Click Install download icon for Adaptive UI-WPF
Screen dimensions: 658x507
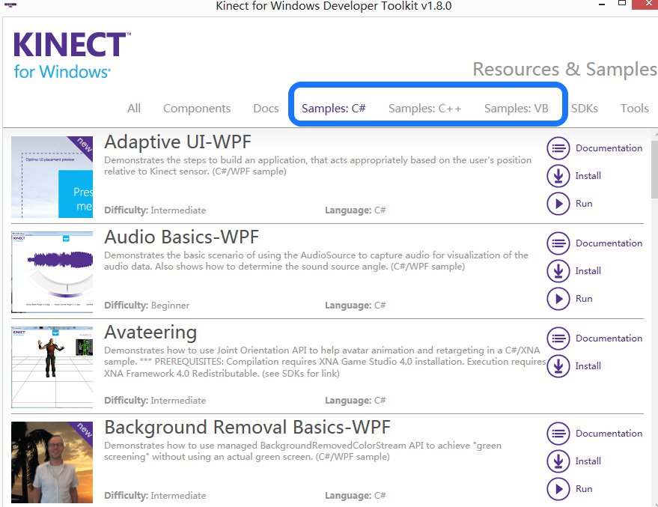click(558, 176)
